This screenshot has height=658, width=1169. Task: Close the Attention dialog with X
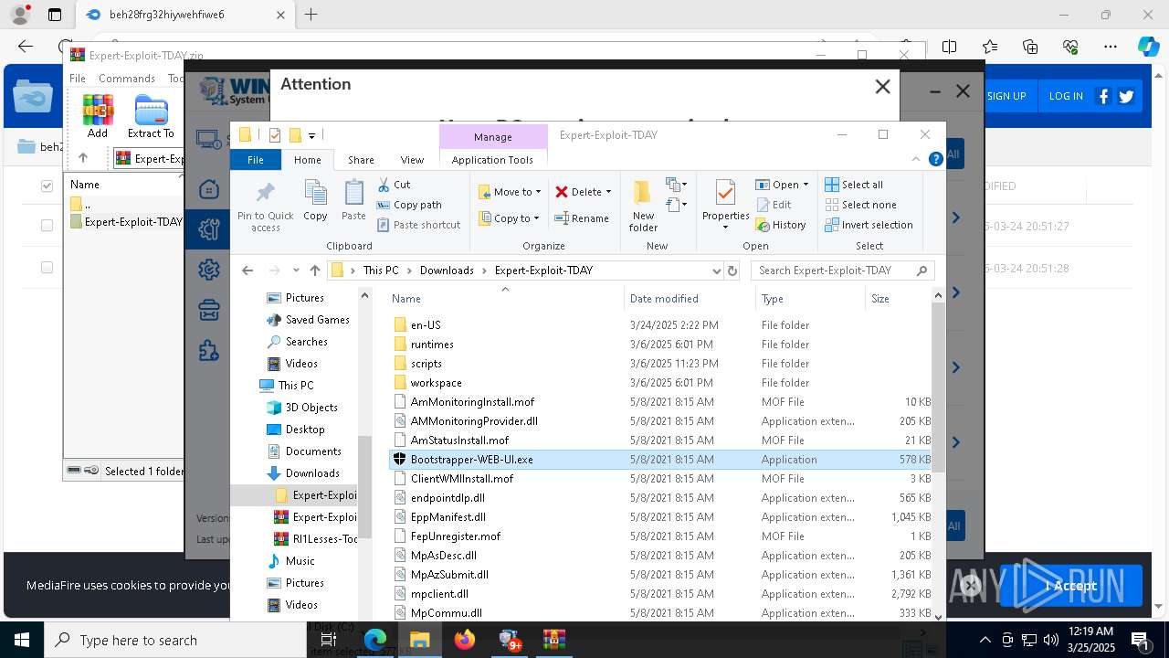point(882,87)
